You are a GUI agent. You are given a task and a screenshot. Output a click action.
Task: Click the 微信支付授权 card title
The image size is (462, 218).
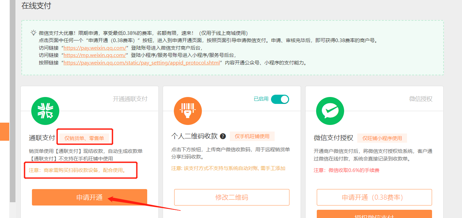[x=334, y=138]
